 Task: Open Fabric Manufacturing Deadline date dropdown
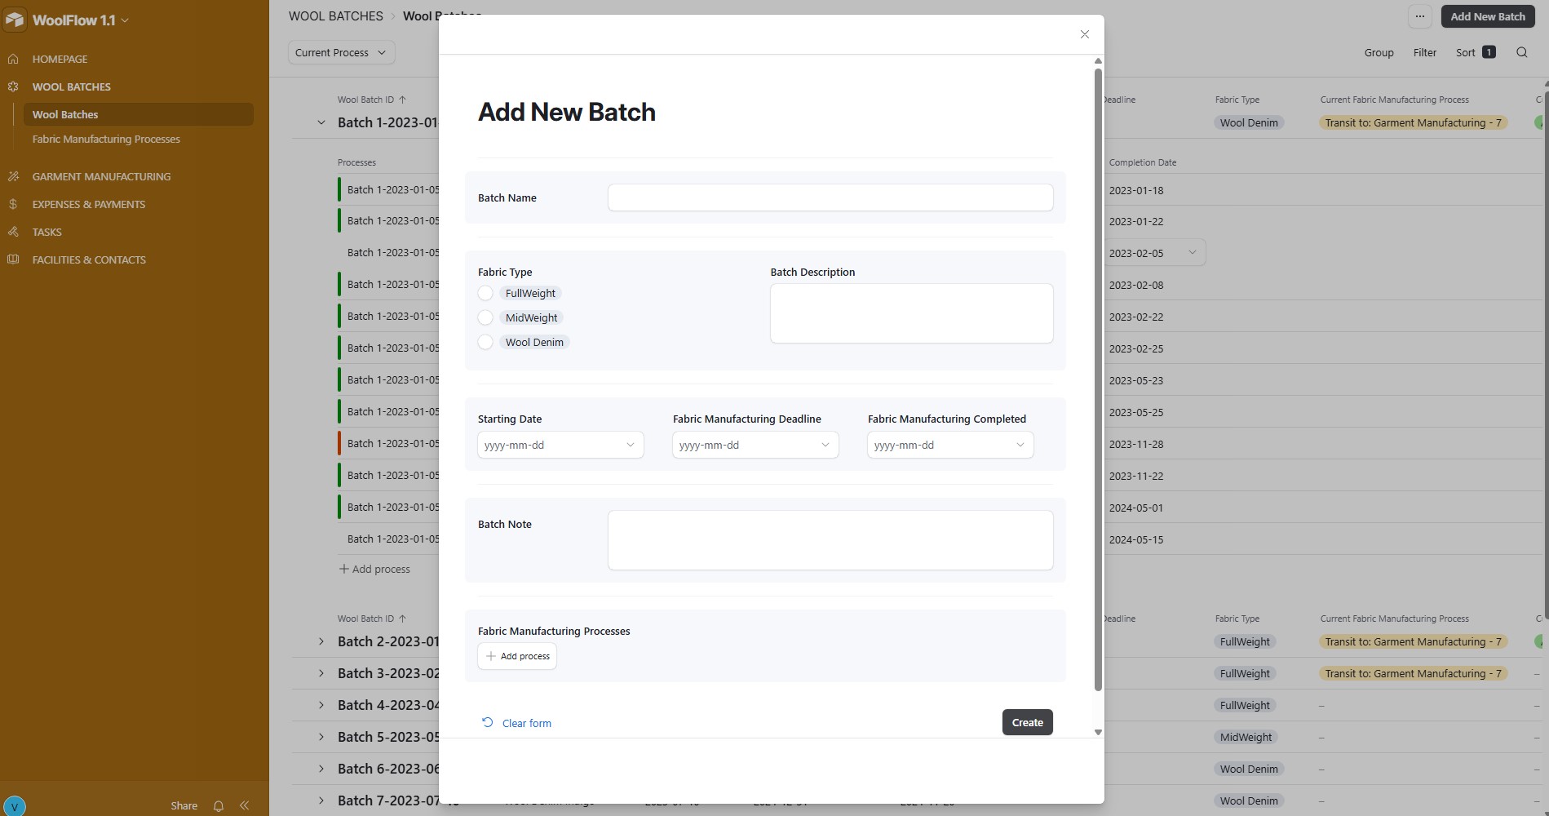coord(755,445)
